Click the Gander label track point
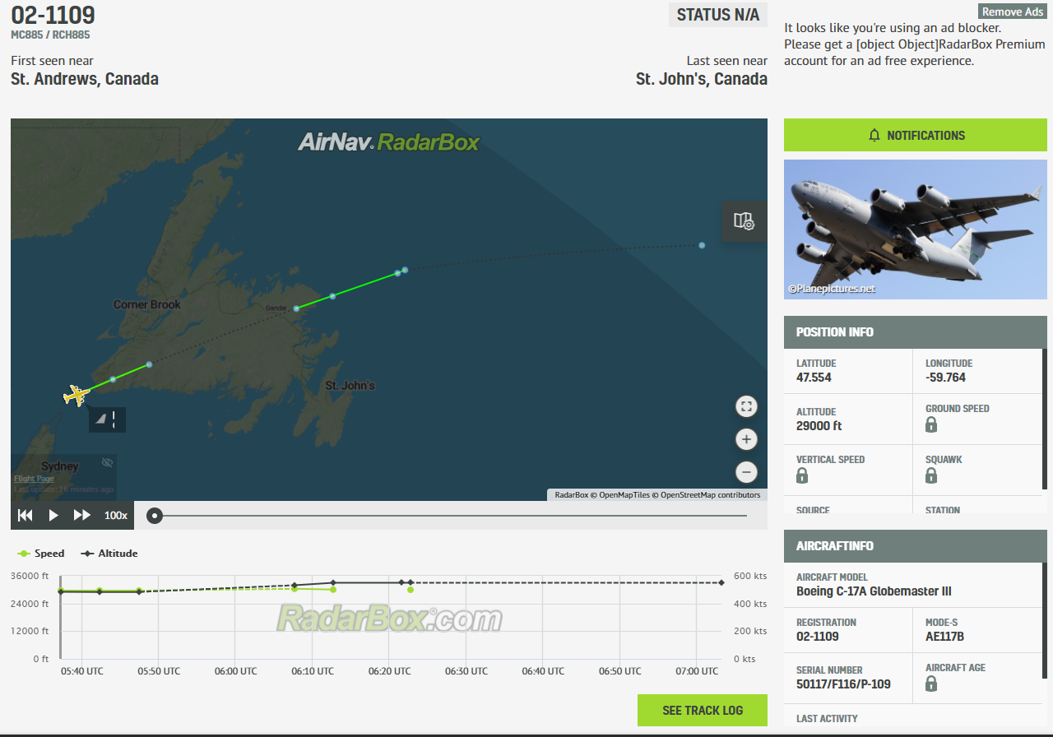 (297, 308)
